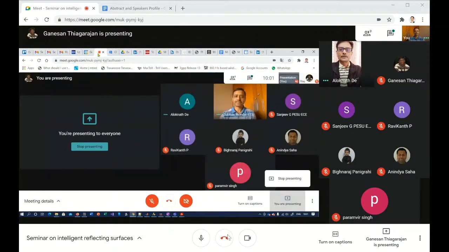
Task: Unmute the red microphone button in presented screen
Action: pos(152,201)
